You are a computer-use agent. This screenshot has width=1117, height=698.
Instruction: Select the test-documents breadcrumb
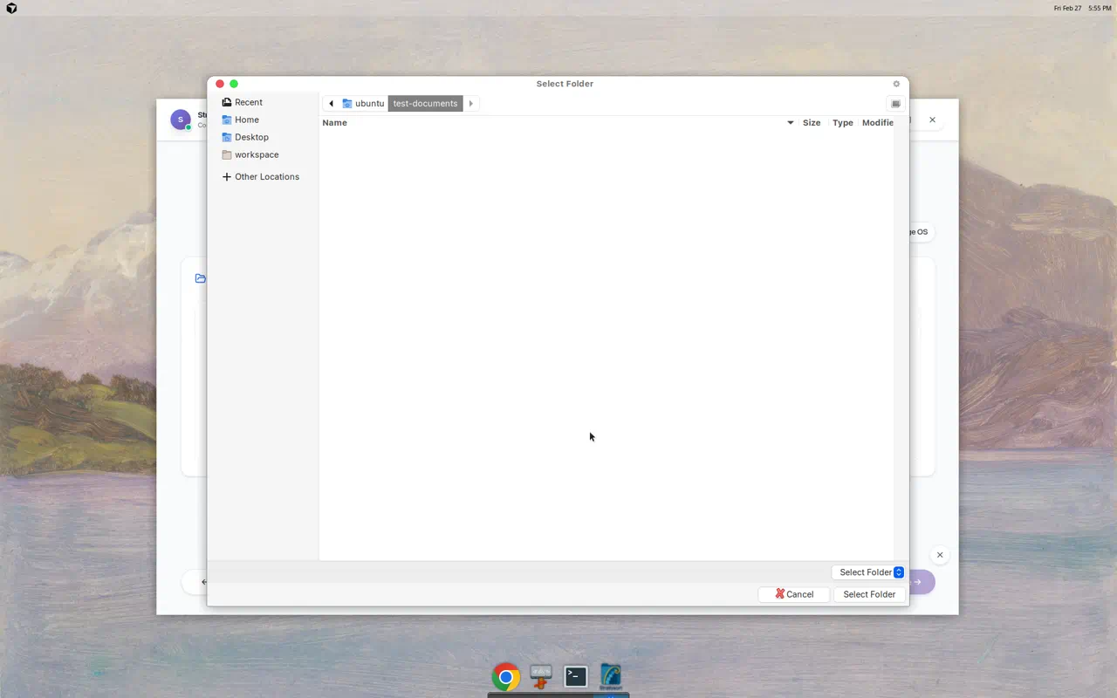(425, 103)
